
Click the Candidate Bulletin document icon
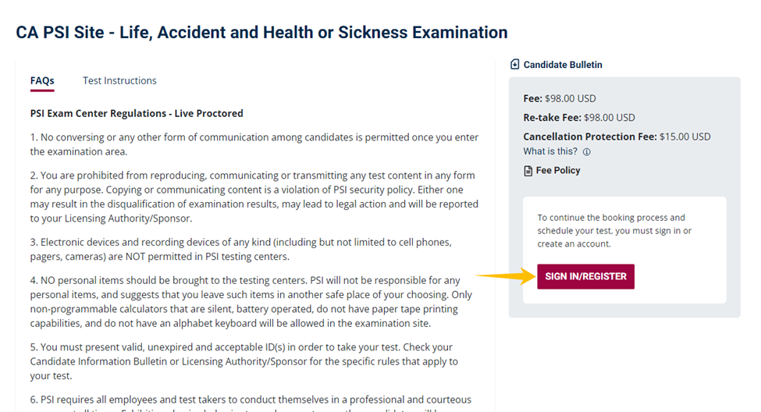515,65
